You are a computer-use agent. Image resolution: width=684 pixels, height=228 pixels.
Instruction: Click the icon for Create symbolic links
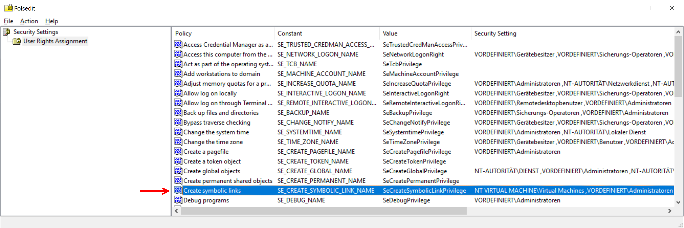[x=178, y=190]
